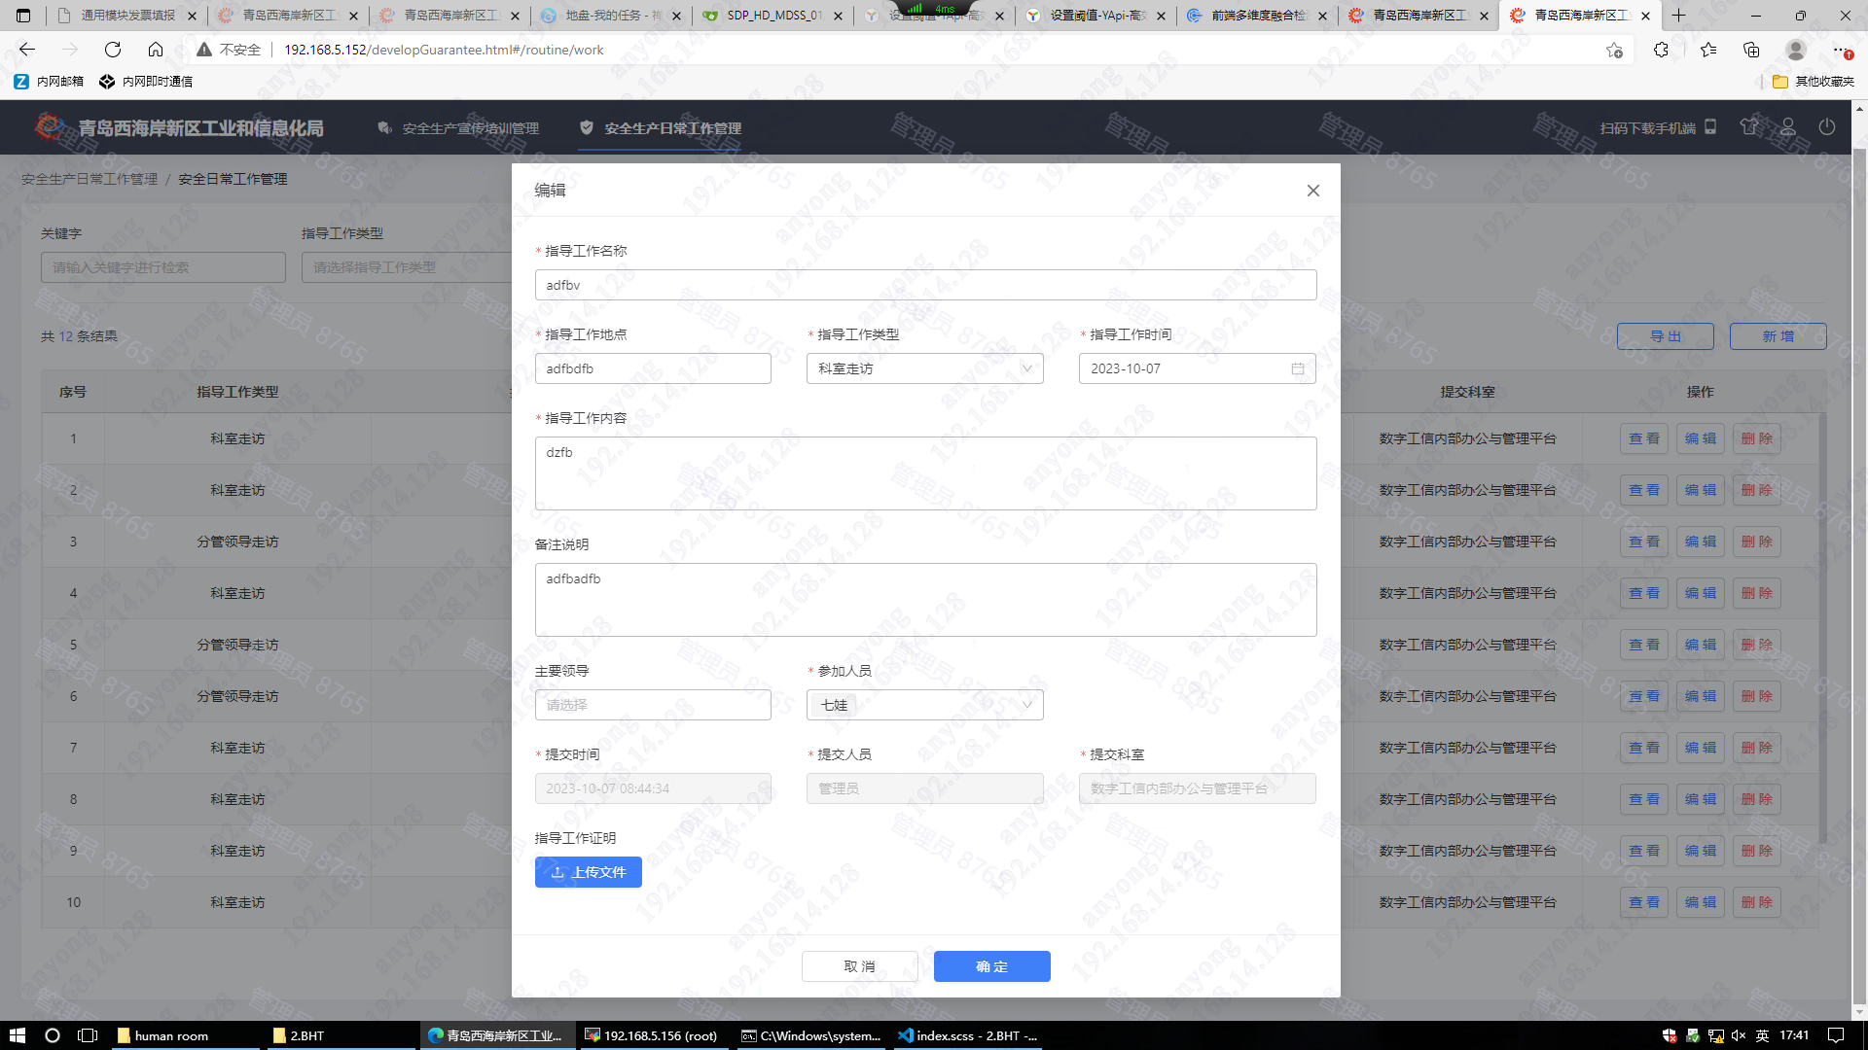Click 关键字 search input

(x=163, y=267)
